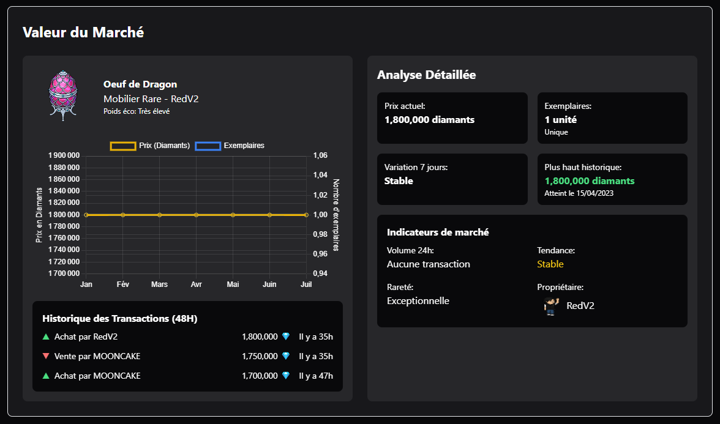Click the 1,06 right axis label
Viewport: 720px width, 424px height.
click(x=321, y=155)
